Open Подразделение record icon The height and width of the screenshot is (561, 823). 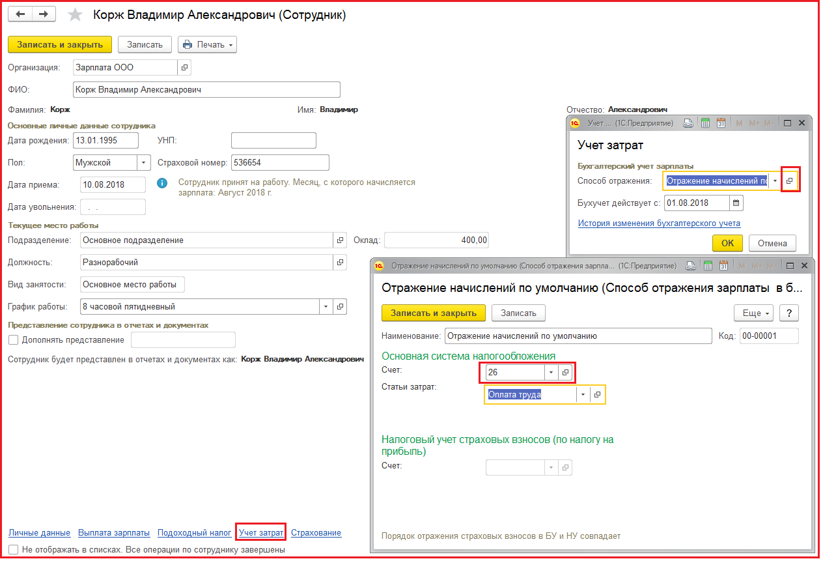pyautogui.click(x=340, y=240)
